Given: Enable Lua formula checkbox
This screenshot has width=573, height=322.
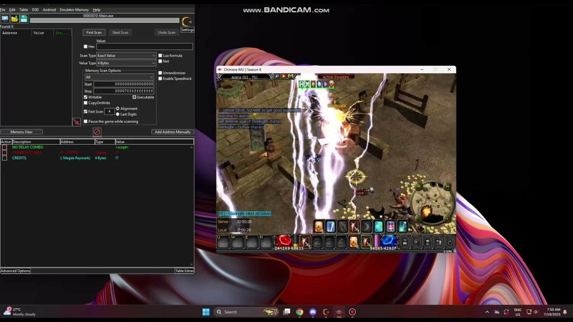Looking at the screenshot, I should click(160, 55).
